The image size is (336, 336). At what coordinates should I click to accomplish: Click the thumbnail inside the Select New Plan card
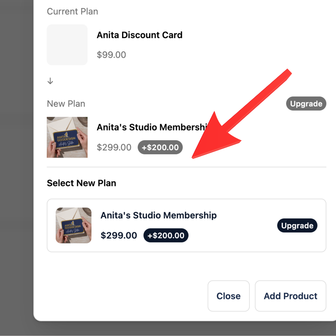pos(74,225)
